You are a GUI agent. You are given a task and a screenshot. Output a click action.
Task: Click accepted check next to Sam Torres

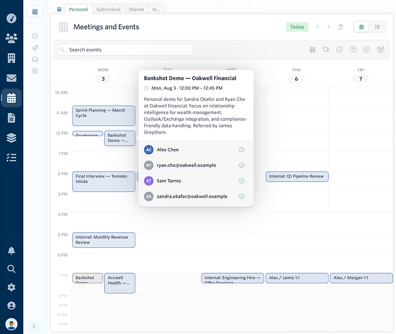tap(242, 181)
